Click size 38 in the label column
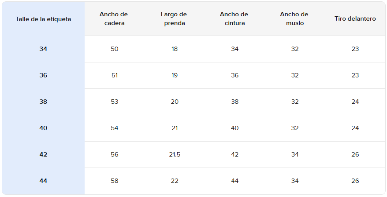The image size is (387, 197). 43,102
